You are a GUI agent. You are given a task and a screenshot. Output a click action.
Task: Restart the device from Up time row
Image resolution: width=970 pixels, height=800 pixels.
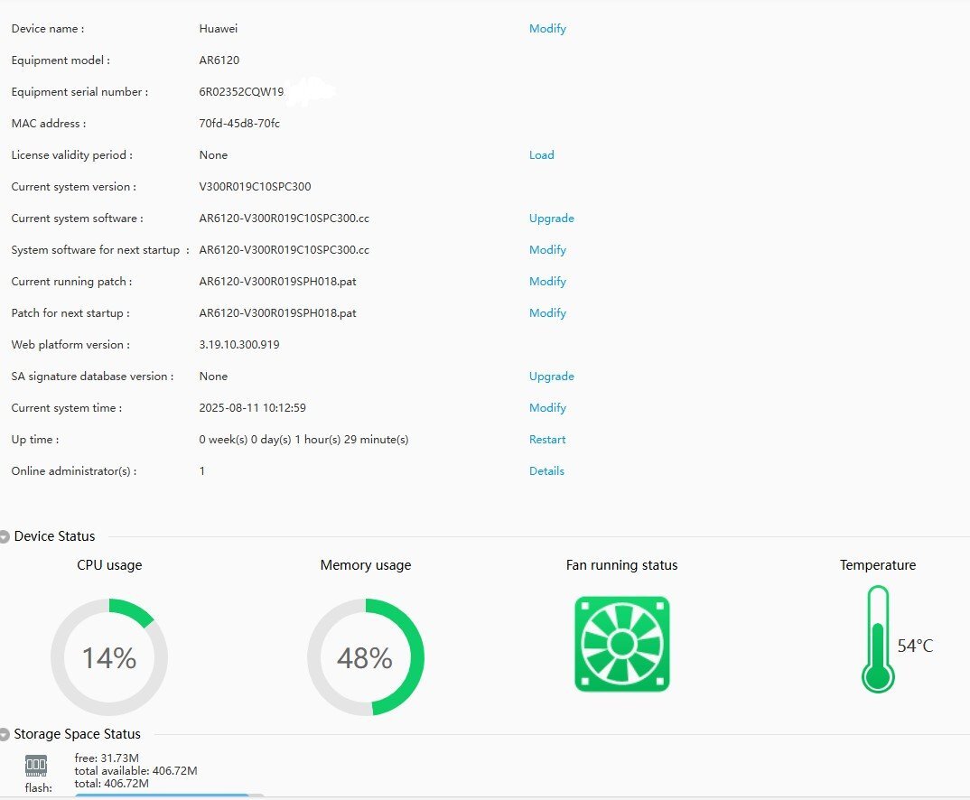click(x=546, y=440)
